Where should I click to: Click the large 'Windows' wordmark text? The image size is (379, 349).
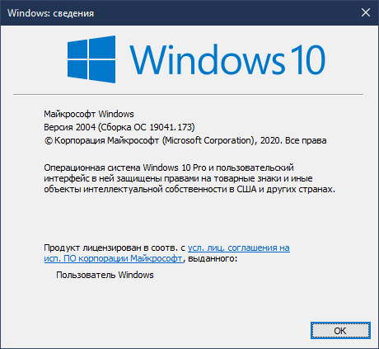pos(208,59)
